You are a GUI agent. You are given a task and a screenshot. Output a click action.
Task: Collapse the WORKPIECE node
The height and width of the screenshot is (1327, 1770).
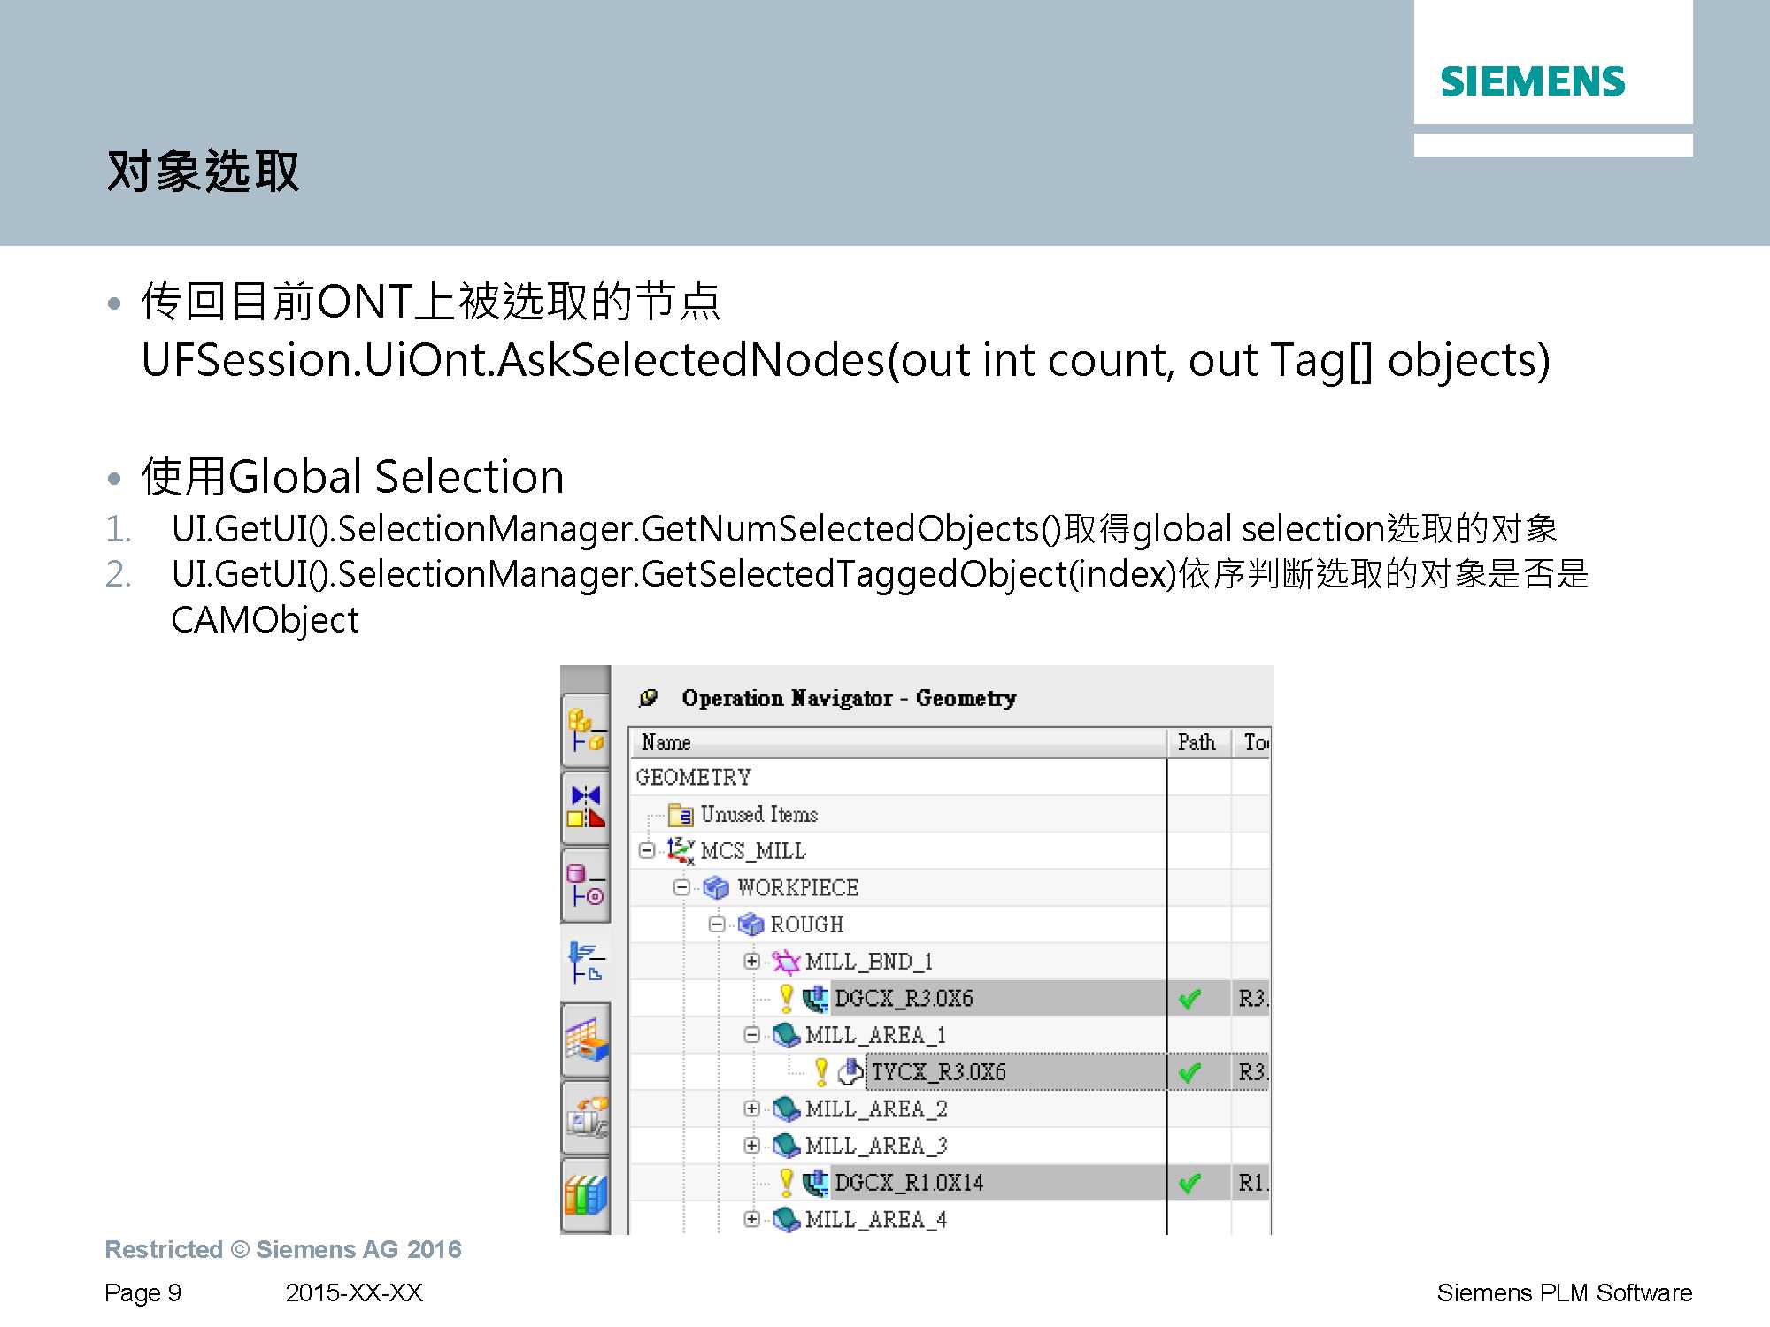[x=681, y=887]
